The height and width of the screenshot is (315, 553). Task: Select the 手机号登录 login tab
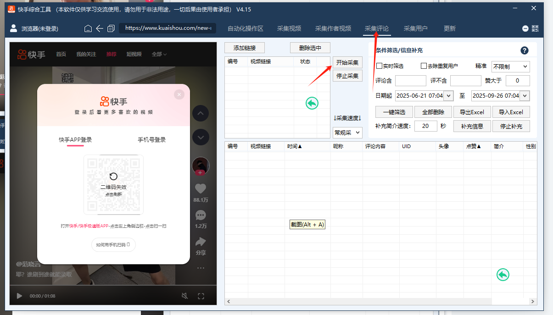coord(152,140)
